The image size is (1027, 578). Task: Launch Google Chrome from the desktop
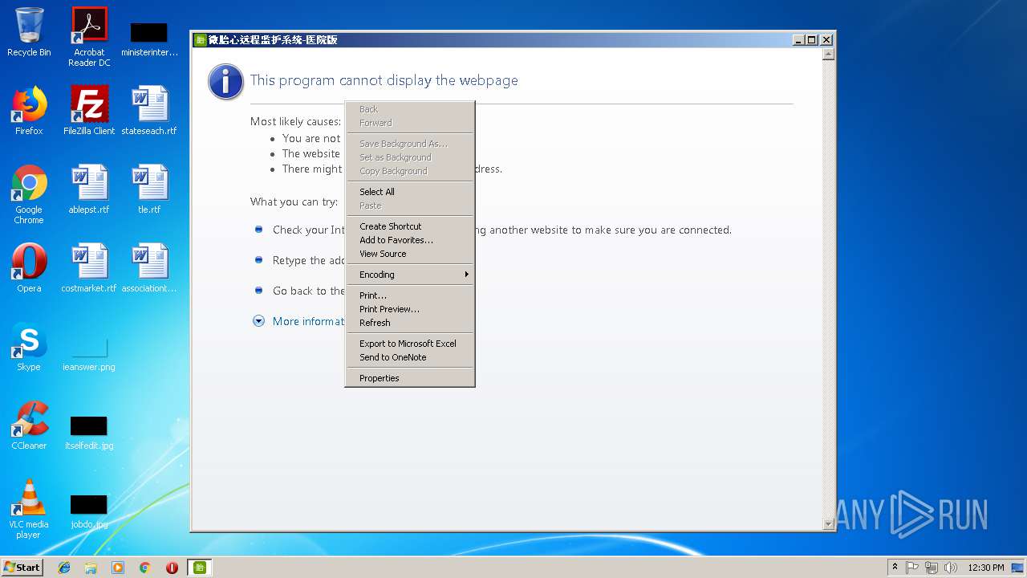click(29, 193)
